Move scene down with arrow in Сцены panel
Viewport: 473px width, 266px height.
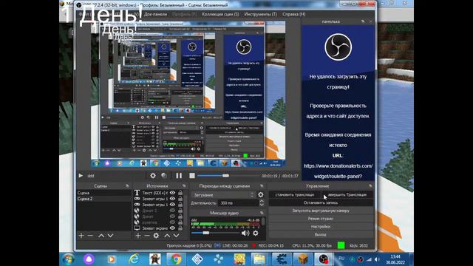point(110,236)
